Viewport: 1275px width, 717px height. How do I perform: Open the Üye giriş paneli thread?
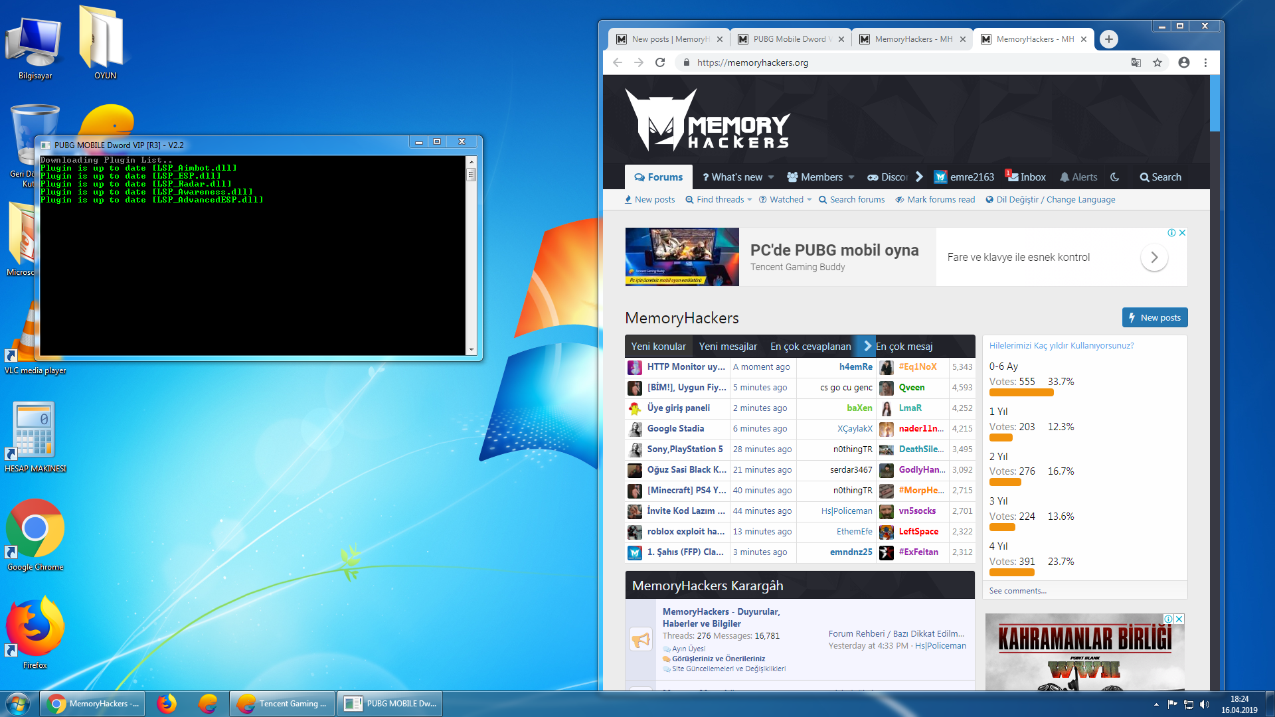pyautogui.click(x=678, y=408)
